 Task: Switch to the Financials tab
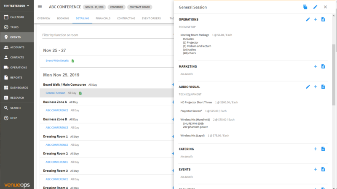tap(103, 18)
